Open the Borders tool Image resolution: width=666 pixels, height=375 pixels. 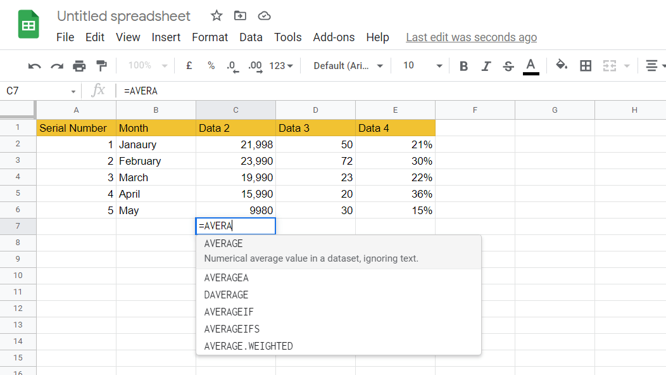tap(586, 66)
